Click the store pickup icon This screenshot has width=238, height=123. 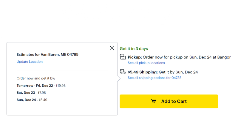(x=123, y=57)
